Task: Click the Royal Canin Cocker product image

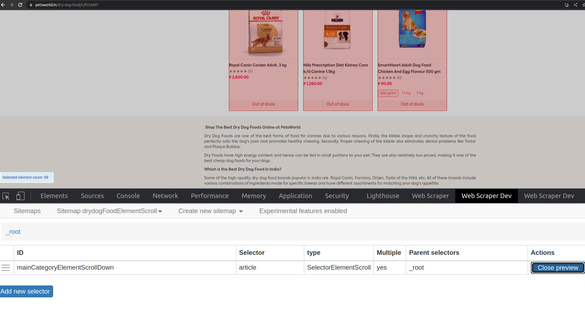Action: (x=266, y=32)
